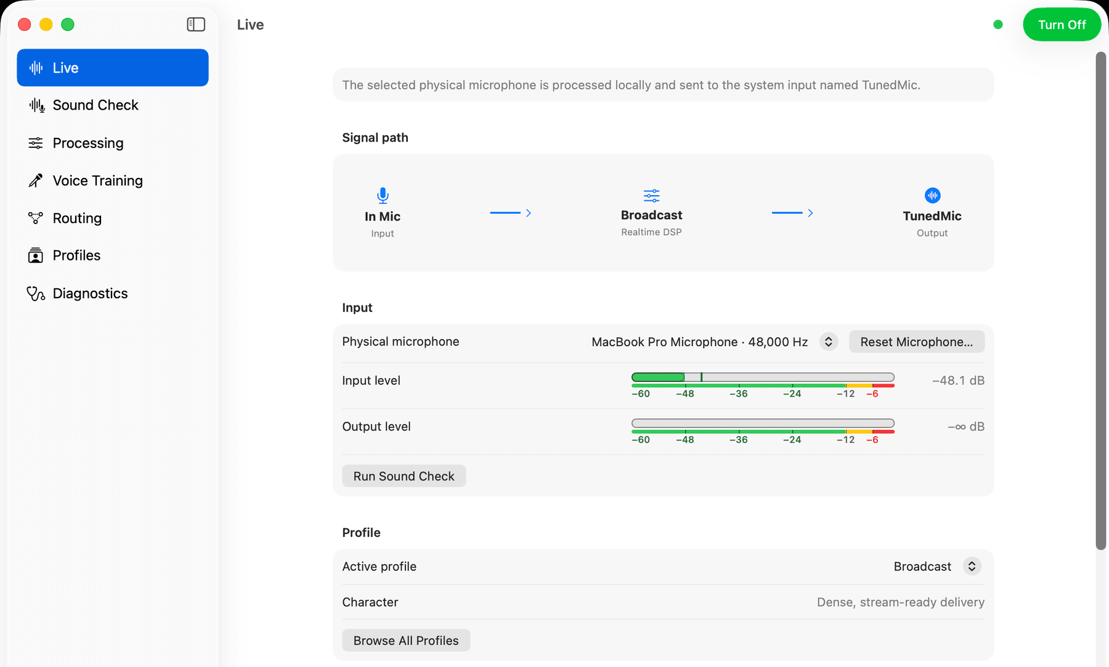Screen dimensions: 1109x667
Task: Click the −∞ dB output reading
Action: pos(965,427)
